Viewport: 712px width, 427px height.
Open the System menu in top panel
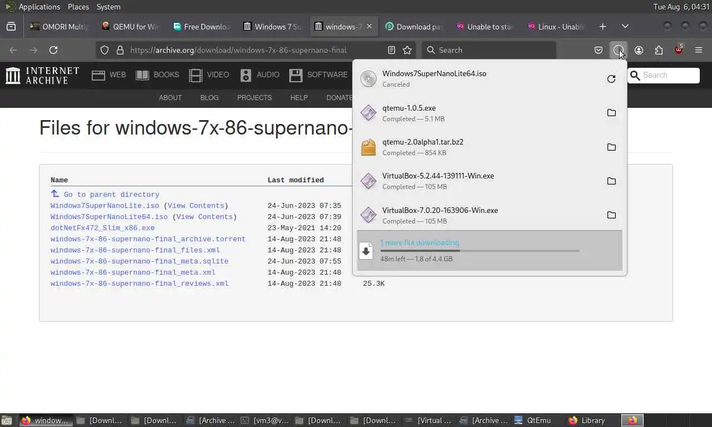pos(108,7)
